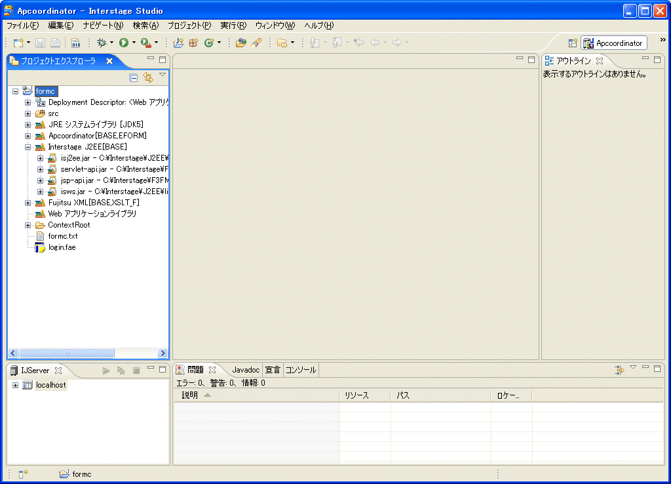The height and width of the screenshot is (484, 671).
Task: Click the Forward navigation arrow
Action: click(x=396, y=43)
